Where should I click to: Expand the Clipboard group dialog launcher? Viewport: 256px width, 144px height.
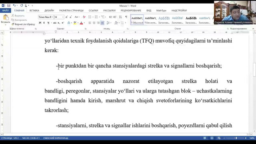(x=36, y=29)
